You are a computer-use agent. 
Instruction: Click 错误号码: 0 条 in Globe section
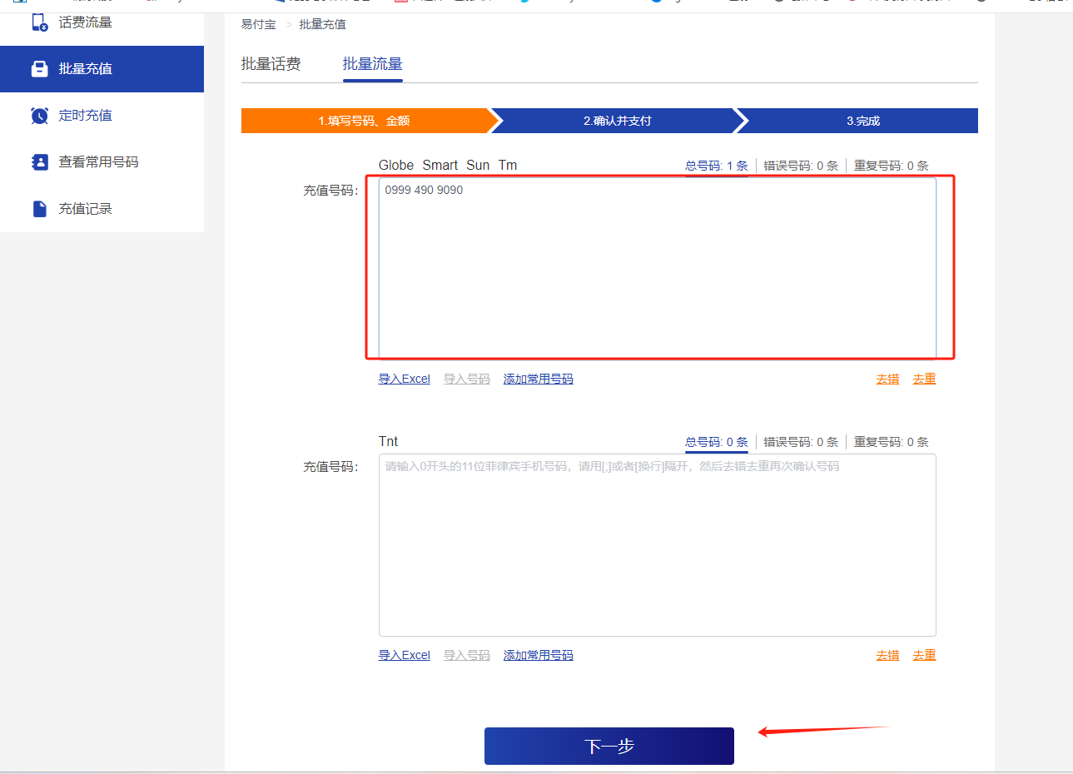click(801, 166)
